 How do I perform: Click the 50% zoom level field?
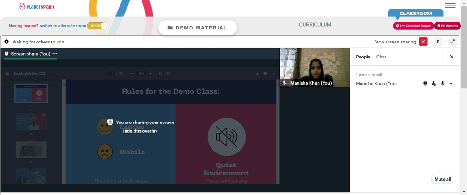(141, 73)
